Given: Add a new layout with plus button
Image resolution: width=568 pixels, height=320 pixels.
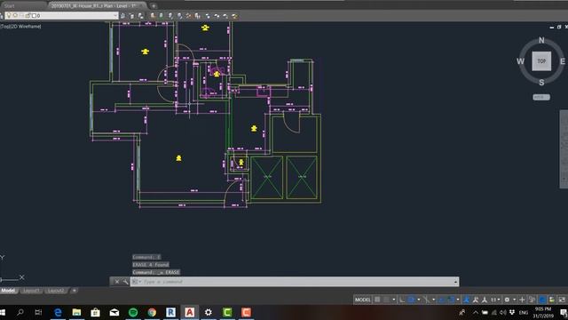Looking at the screenshot, I should (x=75, y=291).
